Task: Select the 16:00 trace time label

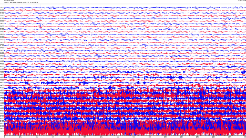Action: (x=2, y=93)
